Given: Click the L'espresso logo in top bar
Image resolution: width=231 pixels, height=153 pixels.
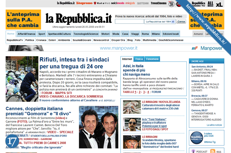Looking at the screenshot, I should [x=84, y=3].
